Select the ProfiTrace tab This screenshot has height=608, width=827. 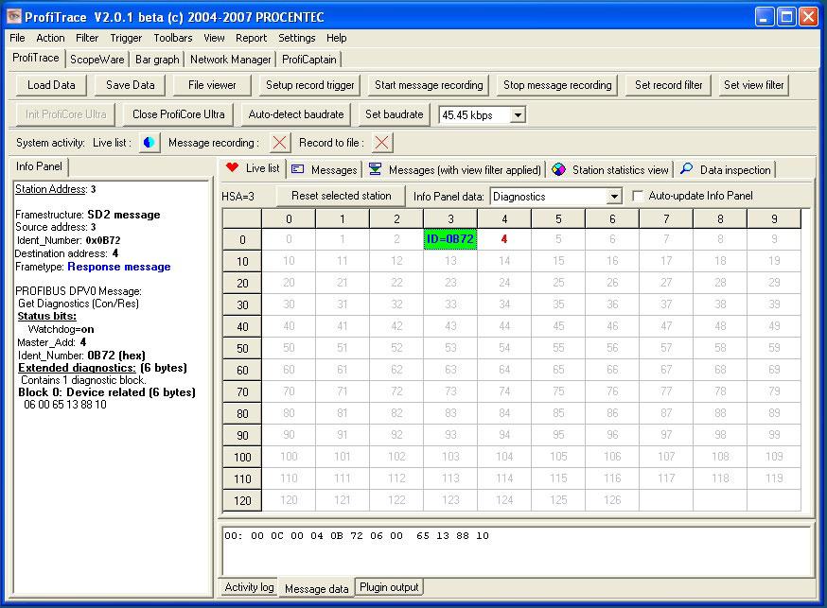[36, 58]
